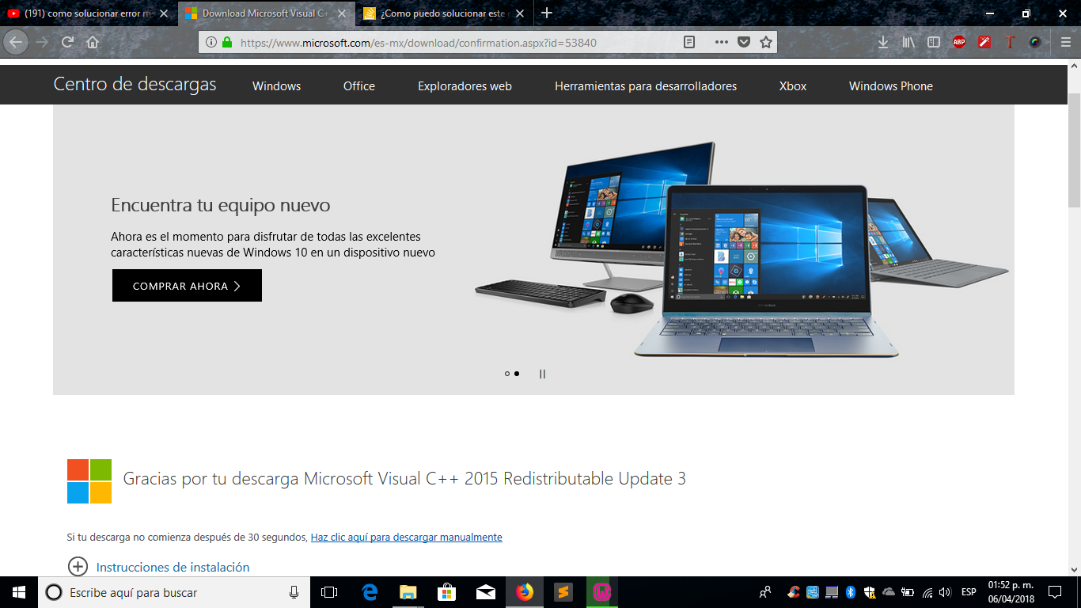Open File Explorer from taskbar
This screenshot has width=1081, height=608.
coord(408,592)
